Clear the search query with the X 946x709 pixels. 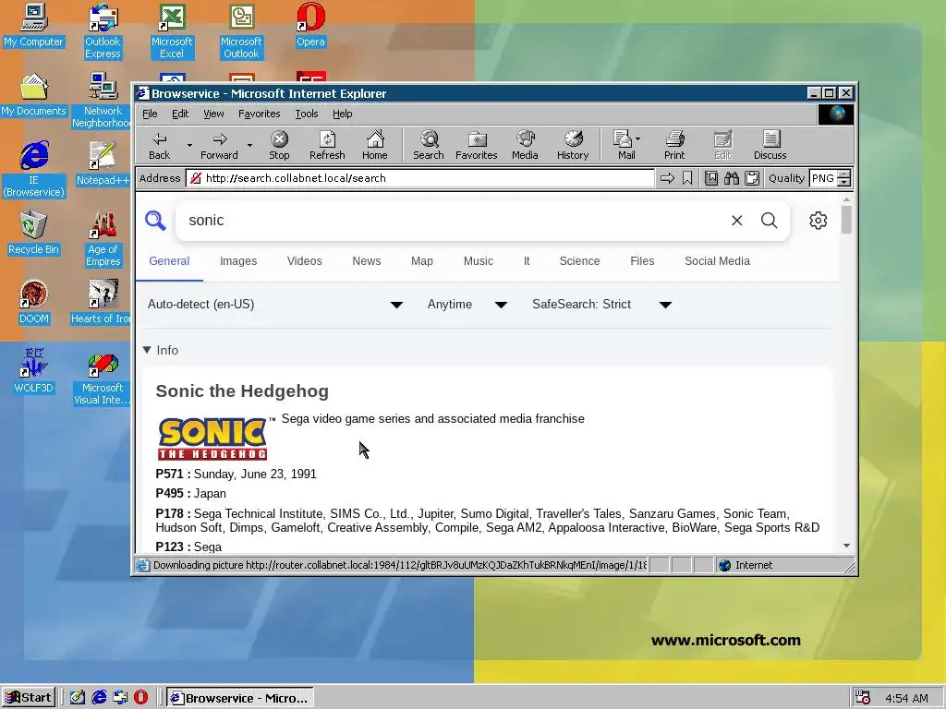click(736, 221)
